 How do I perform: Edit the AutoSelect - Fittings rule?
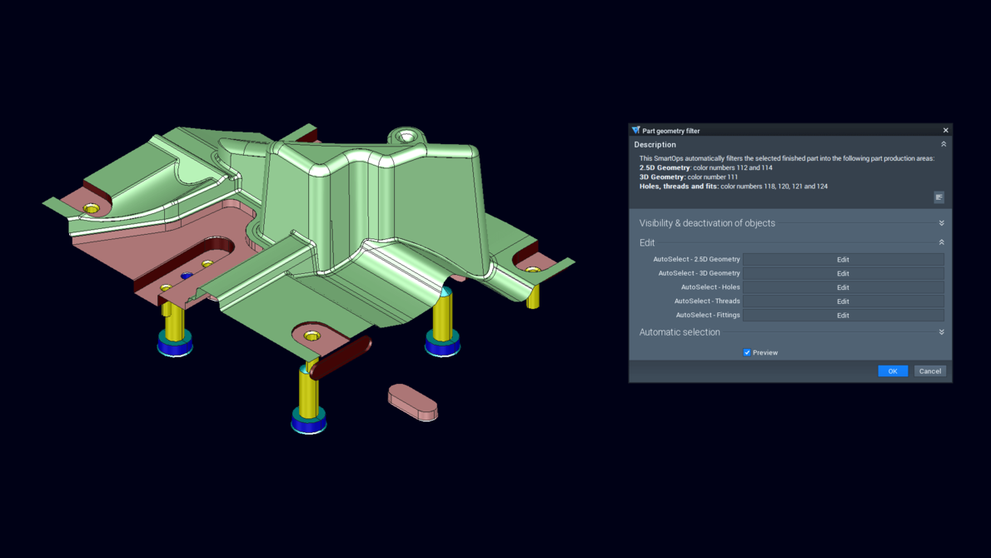(x=843, y=315)
